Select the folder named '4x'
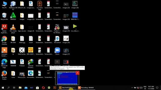 tap(13, 51)
